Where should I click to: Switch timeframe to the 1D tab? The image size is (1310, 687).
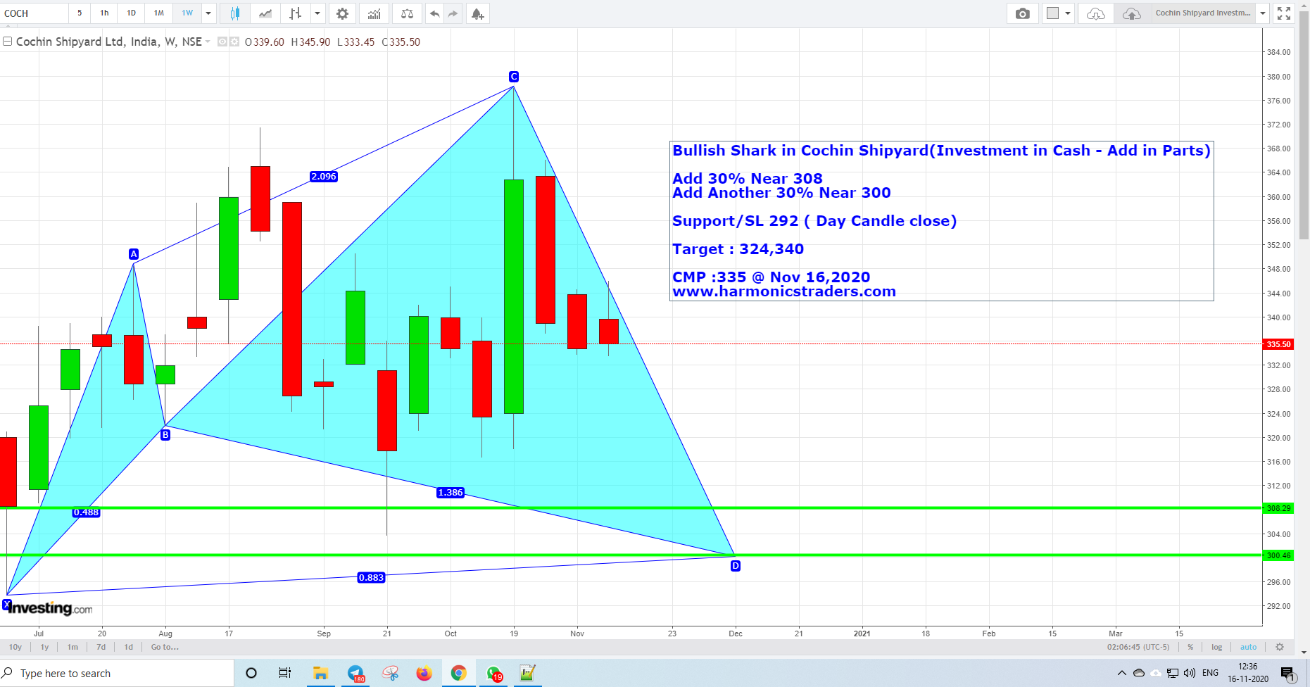coord(131,13)
